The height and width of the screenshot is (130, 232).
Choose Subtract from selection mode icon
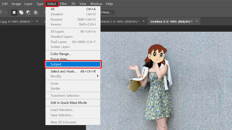(x=28, y=12)
